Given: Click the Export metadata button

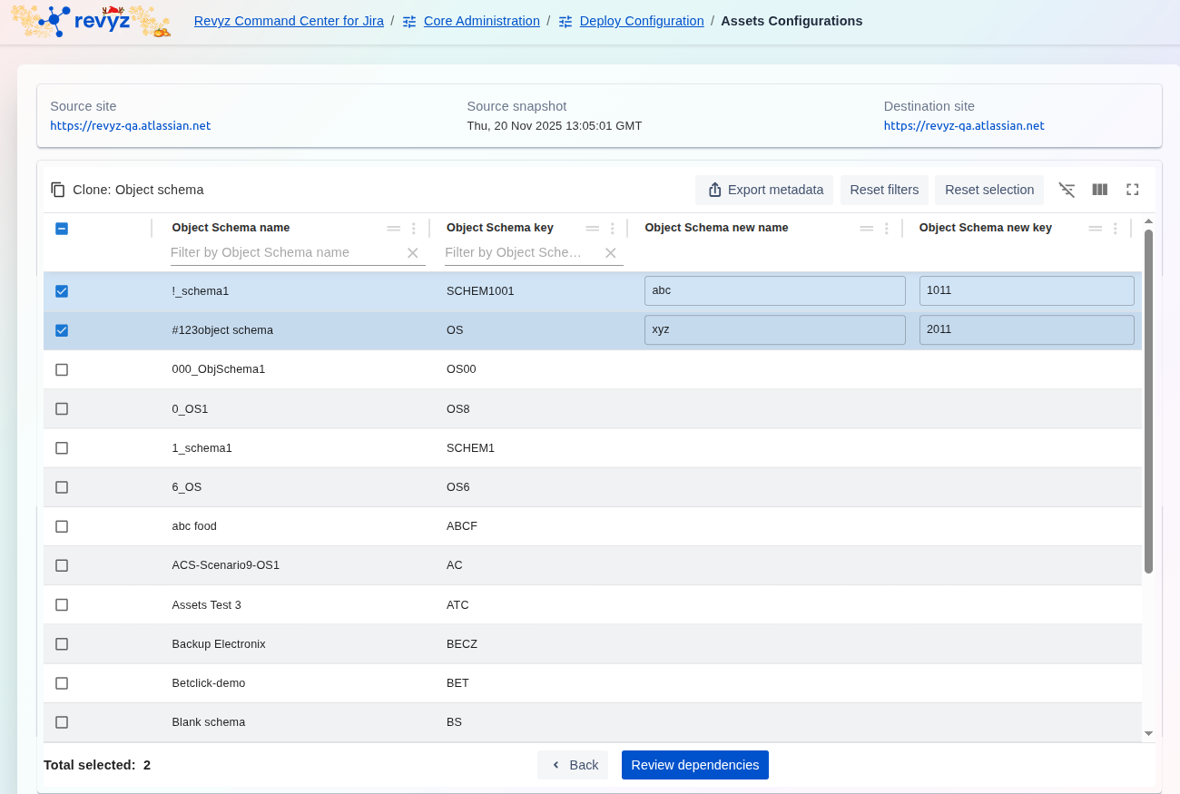Looking at the screenshot, I should pos(764,190).
